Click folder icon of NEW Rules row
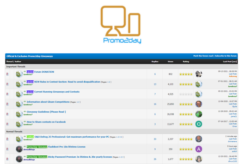This screenshot has height=164, width=243. click(x=7, y=84)
